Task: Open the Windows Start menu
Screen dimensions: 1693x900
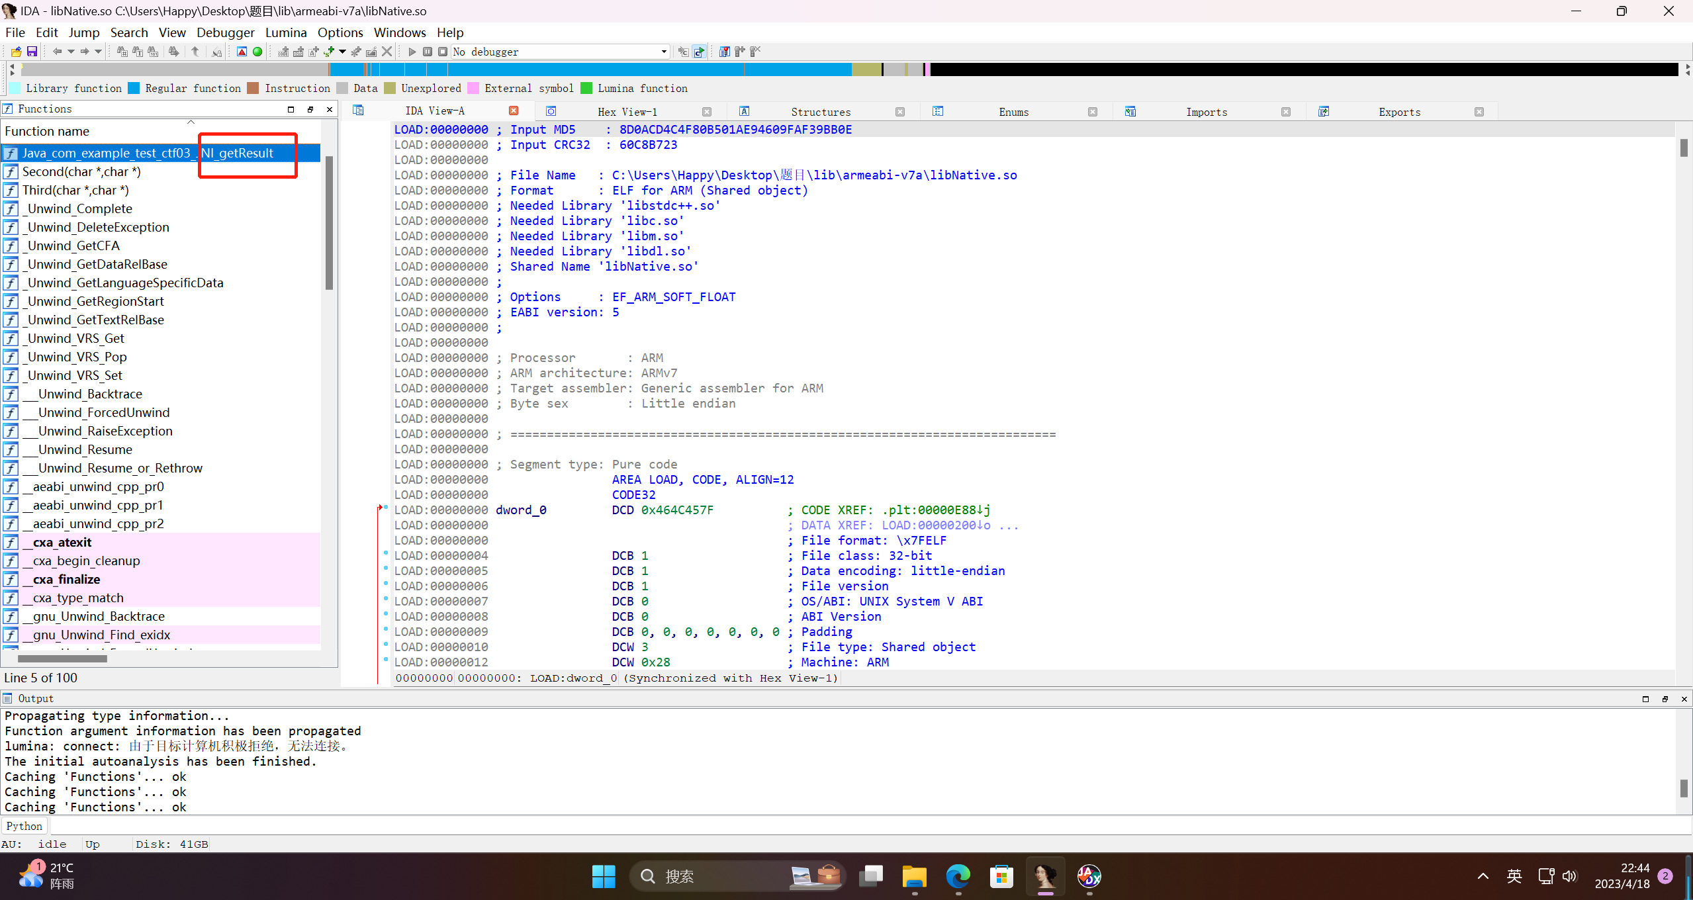Action: [604, 876]
